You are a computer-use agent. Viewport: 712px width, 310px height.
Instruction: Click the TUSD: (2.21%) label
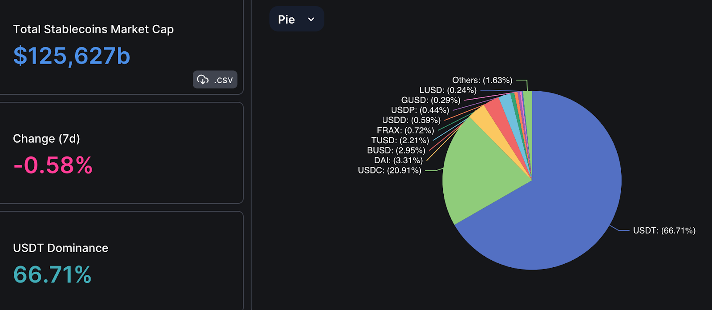400,140
